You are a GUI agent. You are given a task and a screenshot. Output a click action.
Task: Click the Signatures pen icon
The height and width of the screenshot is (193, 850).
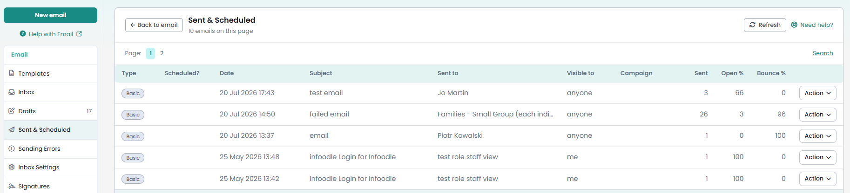coord(12,186)
